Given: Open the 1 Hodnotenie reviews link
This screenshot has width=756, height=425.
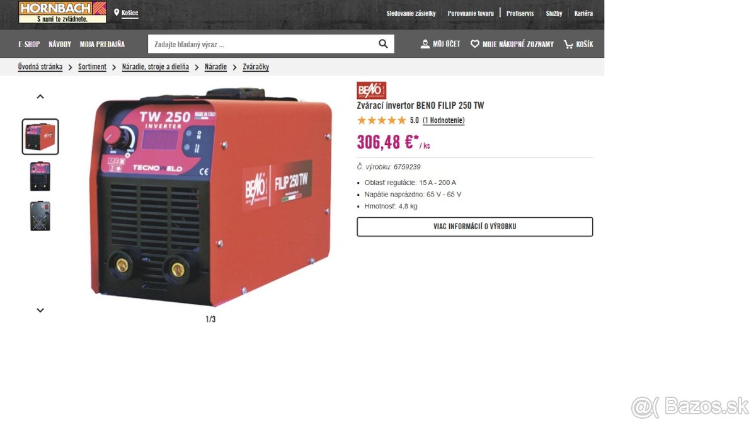Looking at the screenshot, I should 444,120.
